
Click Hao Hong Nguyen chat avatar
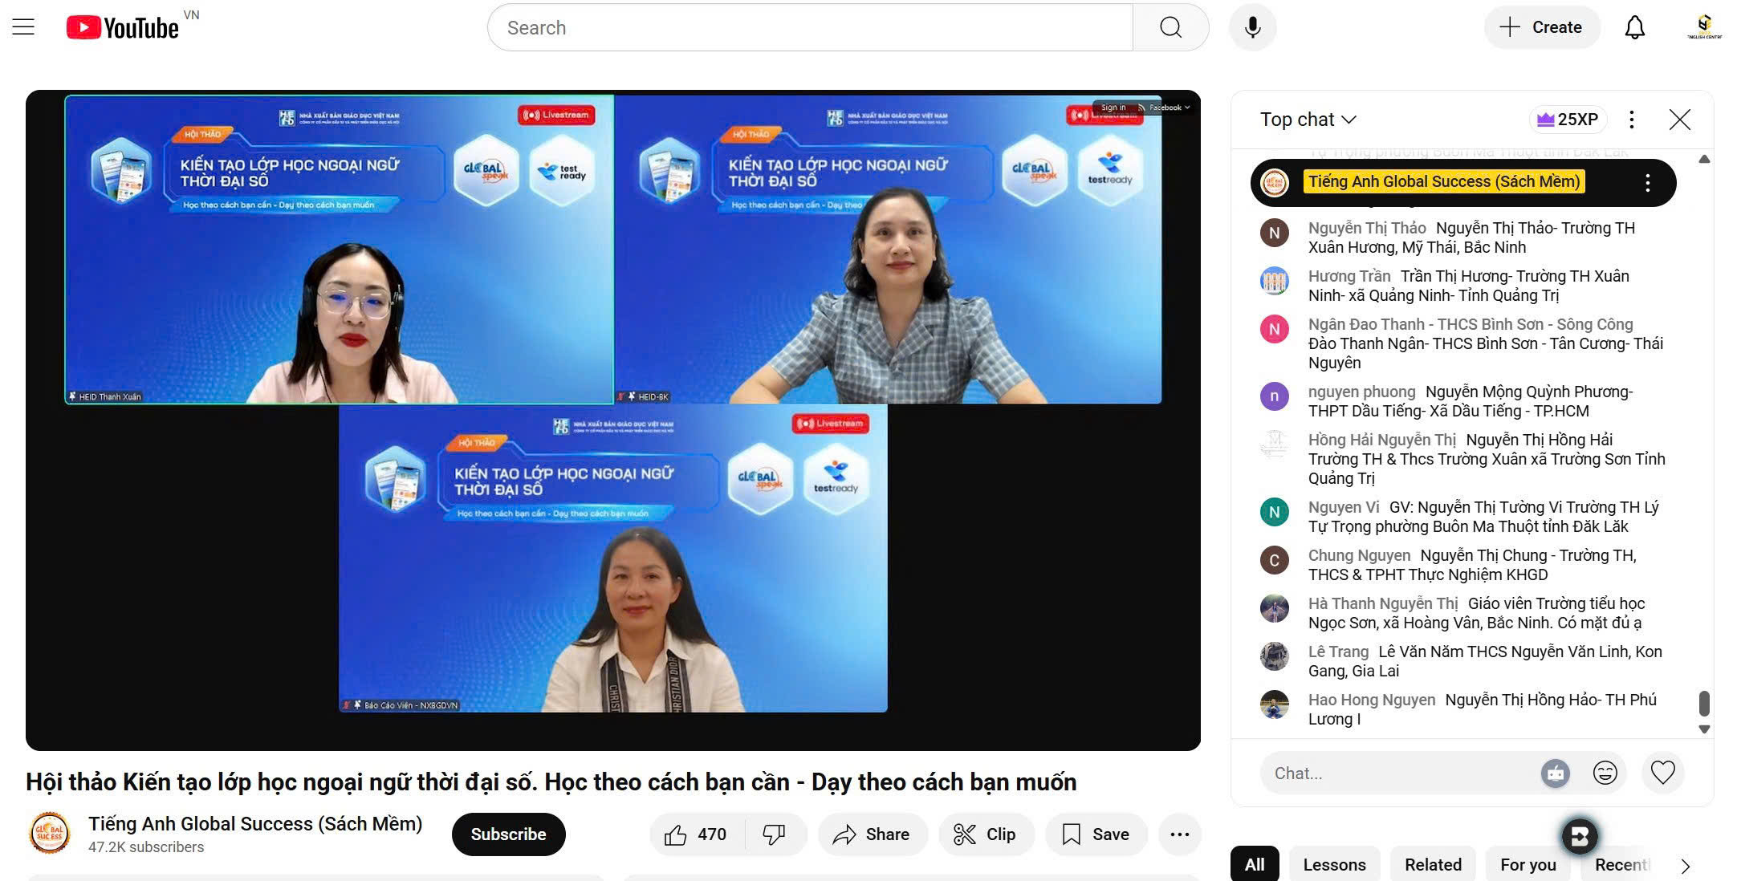[x=1275, y=704]
